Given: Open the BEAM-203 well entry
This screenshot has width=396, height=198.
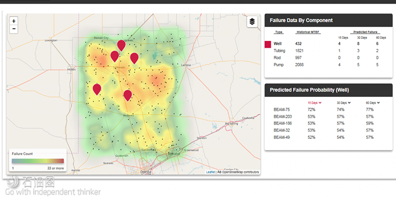Looking at the screenshot, I should (x=283, y=116).
